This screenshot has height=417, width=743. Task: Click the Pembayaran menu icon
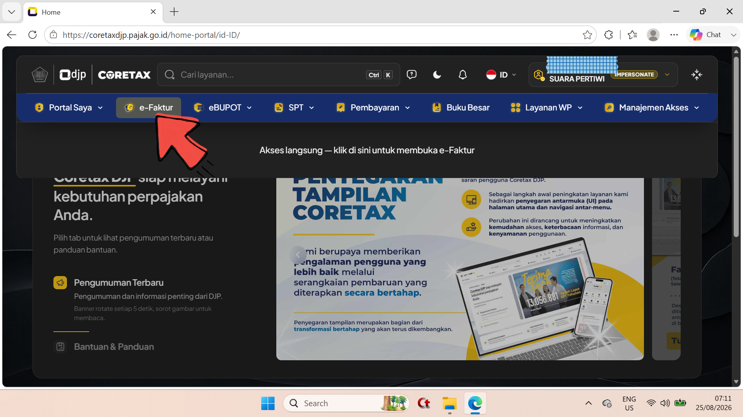(x=341, y=107)
